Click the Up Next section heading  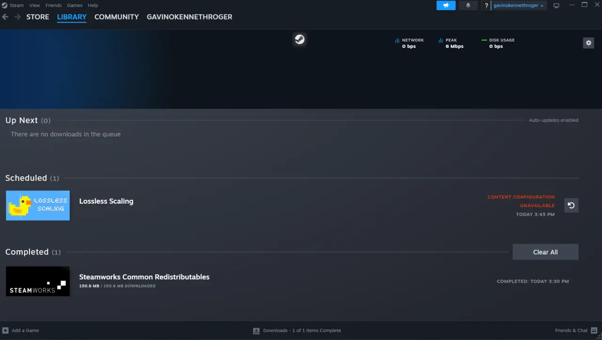coord(22,120)
